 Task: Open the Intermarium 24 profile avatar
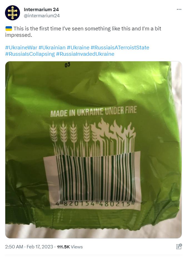pyautogui.click(x=13, y=13)
